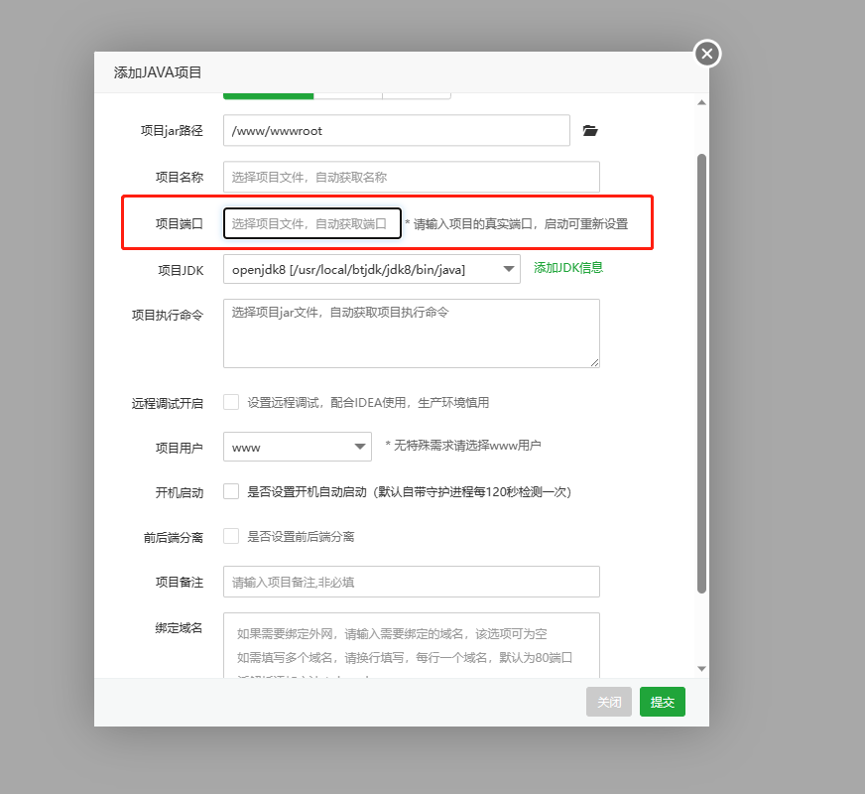Click the 关闭 button
The image size is (865, 794).
click(x=608, y=702)
